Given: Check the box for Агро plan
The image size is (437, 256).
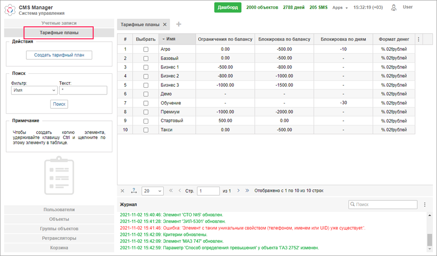Looking at the screenshot, I should 146,49.
